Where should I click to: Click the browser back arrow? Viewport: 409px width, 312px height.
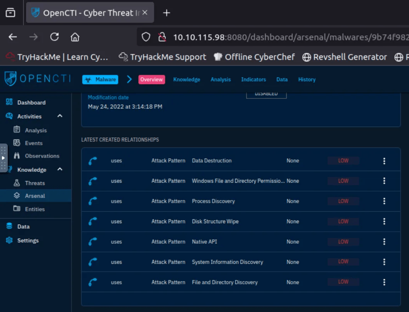click(13, 37)
